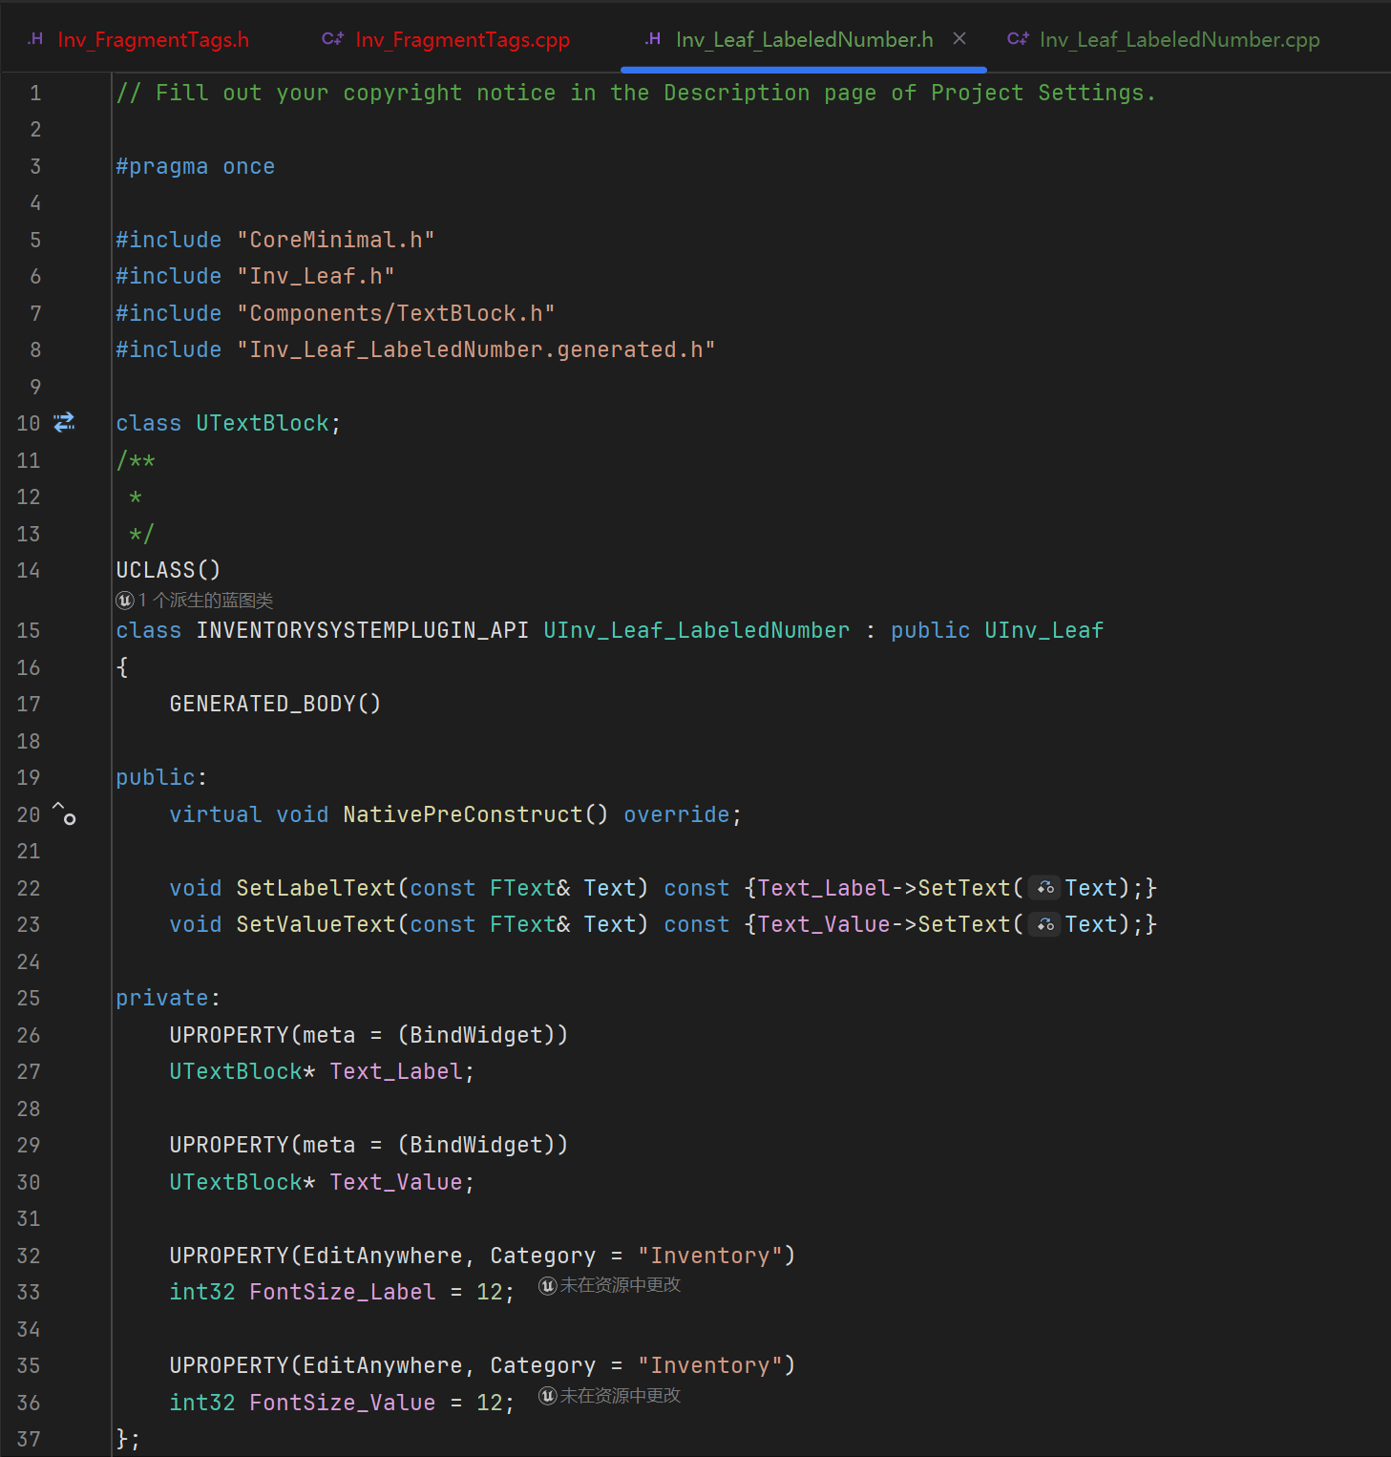The image size is (1391, 1457).
Task: Click the INVENTORYSYSTEMPLUGIN_API macro
Action: 363,630
